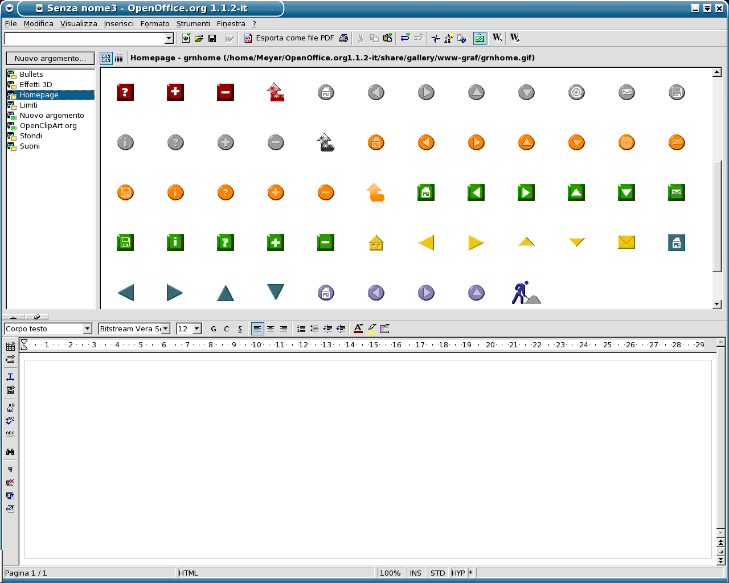This screenshot has height=583, width=729.
Task: Click the 100% zoom field in status bar
Action: 390,573
